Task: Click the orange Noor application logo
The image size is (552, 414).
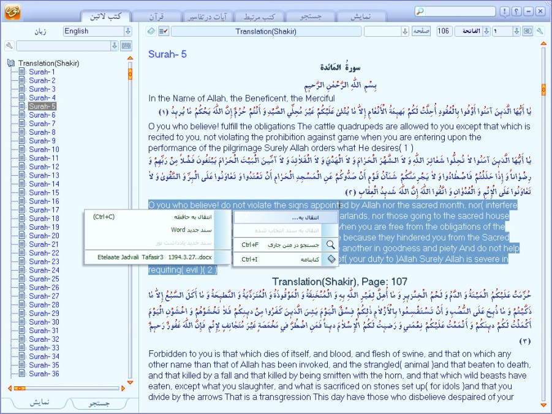Action: (x=13, y=11)
